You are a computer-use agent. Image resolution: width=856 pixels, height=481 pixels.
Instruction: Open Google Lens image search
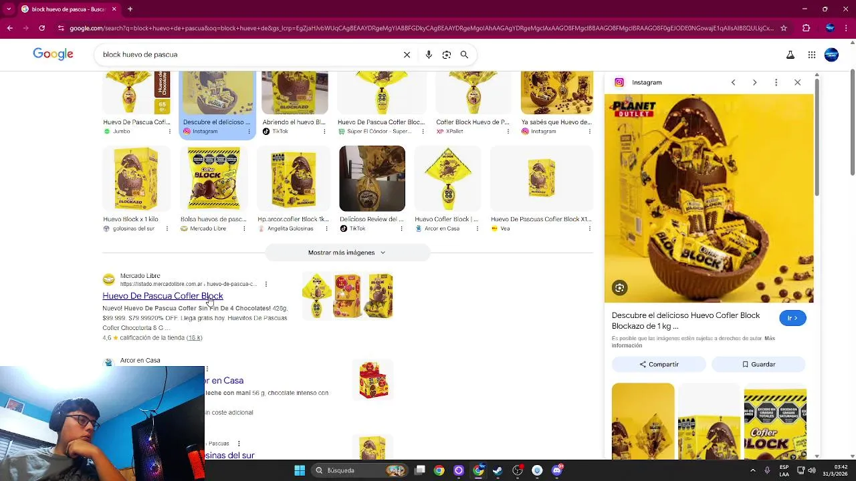(x=447, y=55)
